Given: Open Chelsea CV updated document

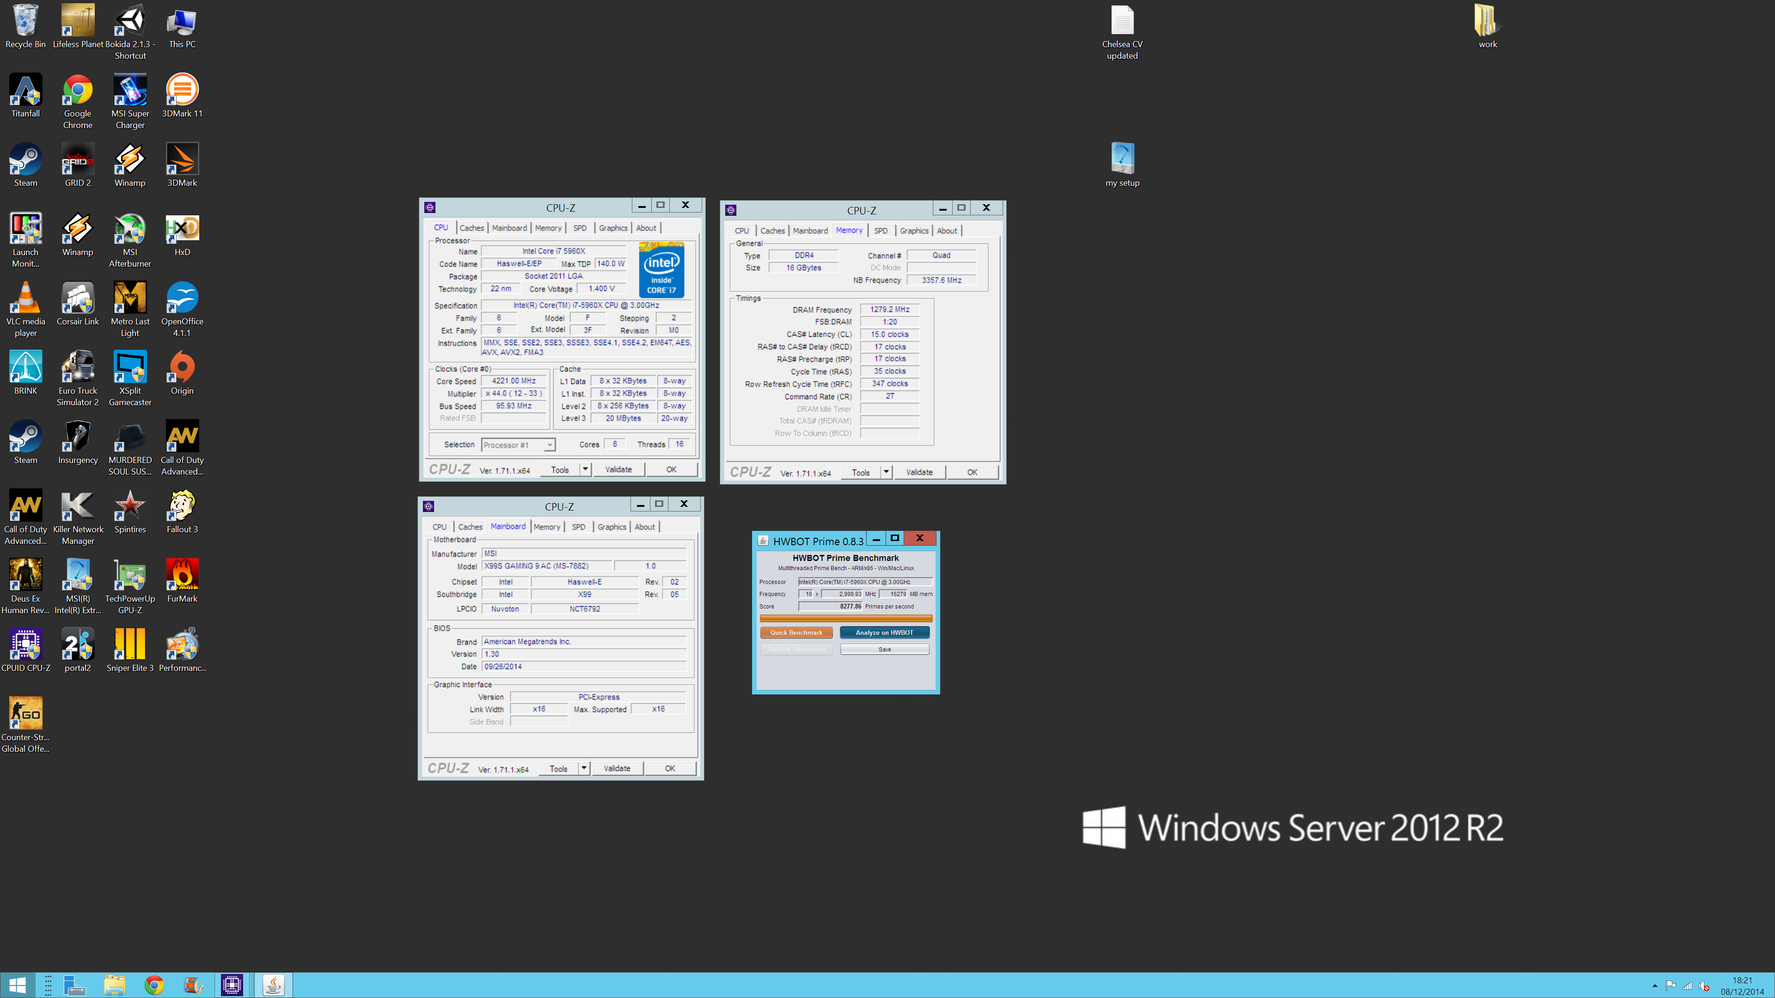Looking at the screenshot, I should [1122, 32].
